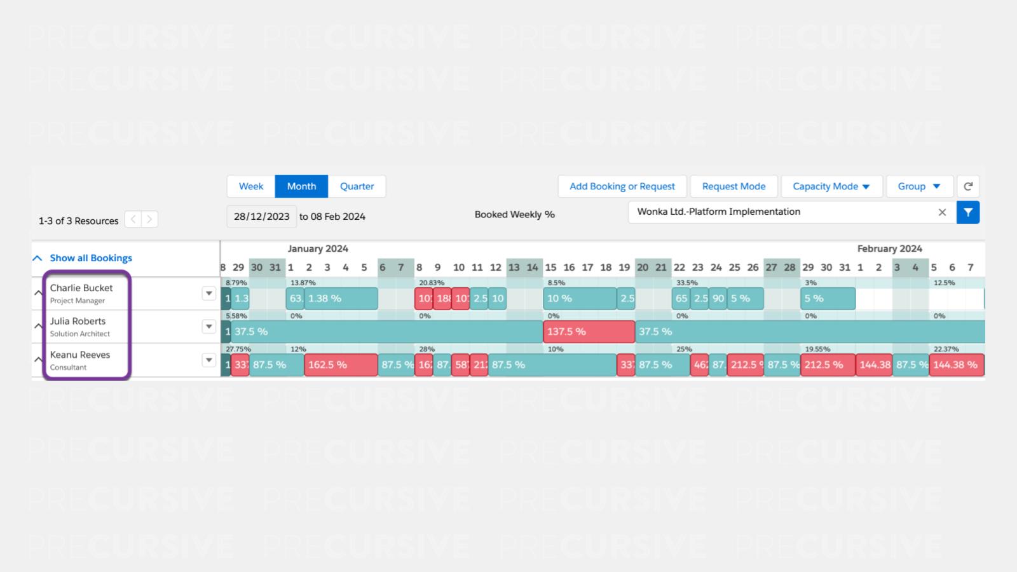
Task: Click the January 2024 month header
Action: (318, 249)
